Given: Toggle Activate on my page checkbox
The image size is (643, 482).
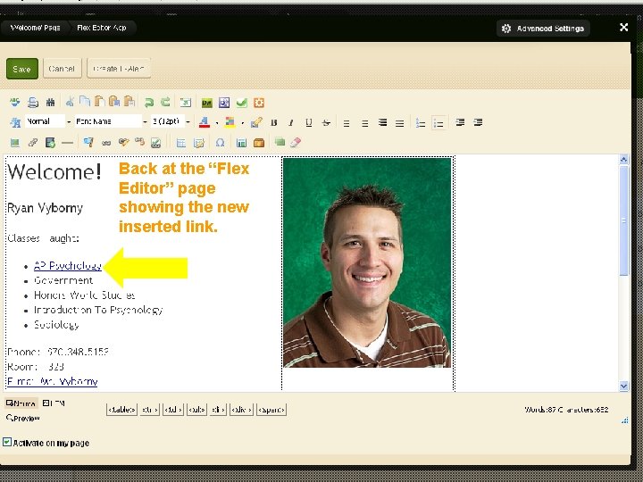Looking at the screenshot, I should click(x=7, y=443).
